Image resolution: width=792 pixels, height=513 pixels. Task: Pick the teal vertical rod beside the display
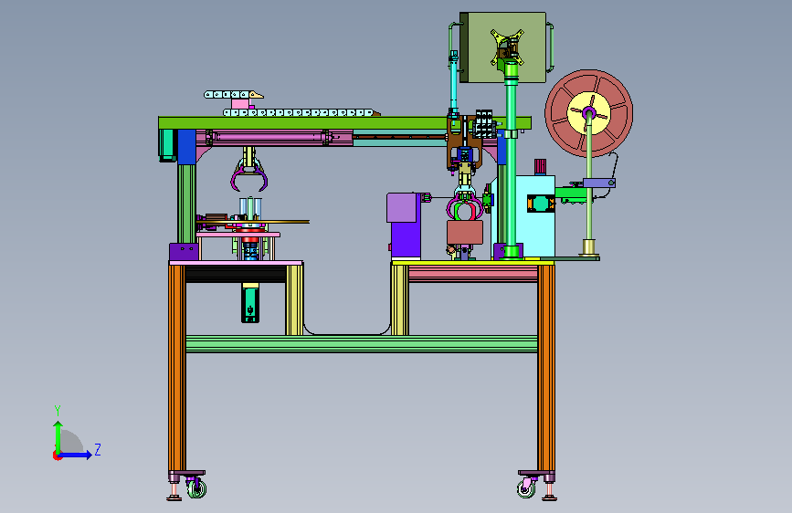tap(454, 83)
